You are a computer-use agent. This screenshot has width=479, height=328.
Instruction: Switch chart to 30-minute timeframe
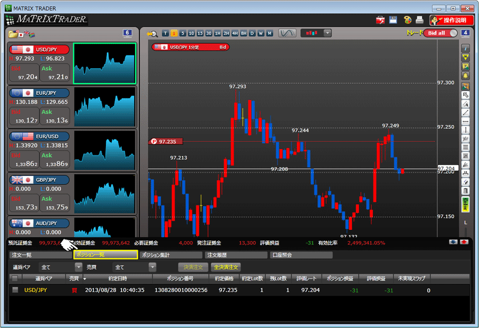[209, 33]
